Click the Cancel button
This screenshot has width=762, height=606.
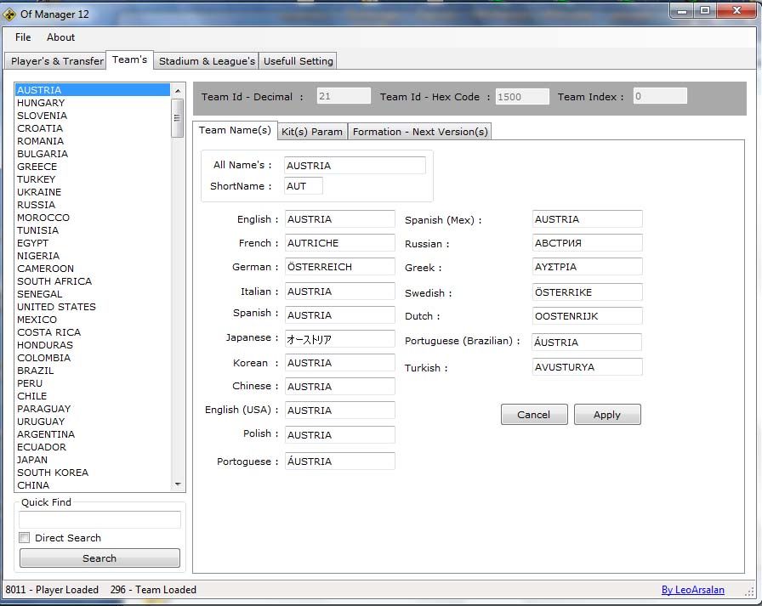coord(533,415)
